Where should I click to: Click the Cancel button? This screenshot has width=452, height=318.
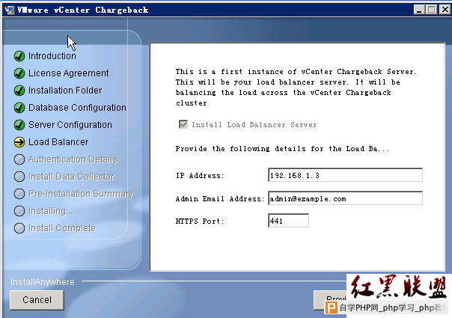tap(37, 300)
